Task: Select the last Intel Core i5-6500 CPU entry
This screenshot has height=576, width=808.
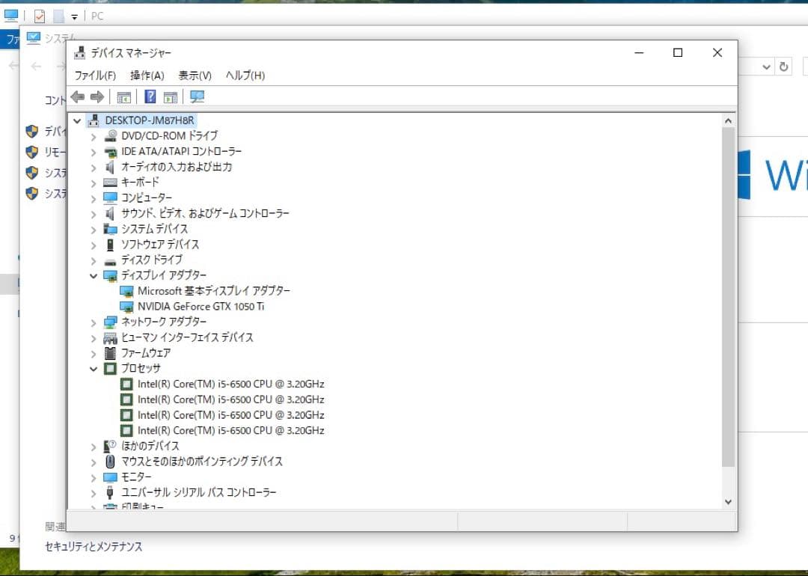Action: point(231,431)
